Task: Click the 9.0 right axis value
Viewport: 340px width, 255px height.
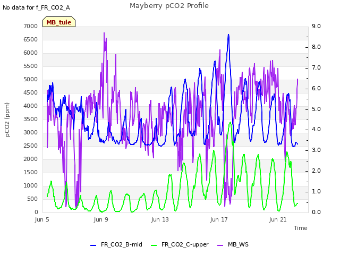Action: (316, 26)
